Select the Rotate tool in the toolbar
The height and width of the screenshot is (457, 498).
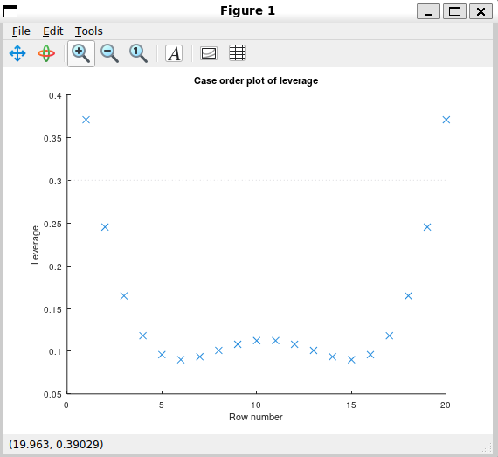point(46,53)
